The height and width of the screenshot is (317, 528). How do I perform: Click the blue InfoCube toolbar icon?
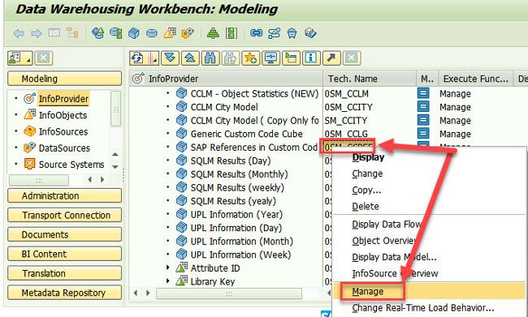134,33
